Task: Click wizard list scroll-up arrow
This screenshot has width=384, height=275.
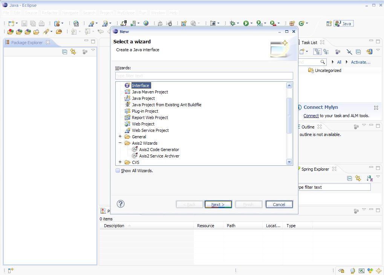Action: 289,86
